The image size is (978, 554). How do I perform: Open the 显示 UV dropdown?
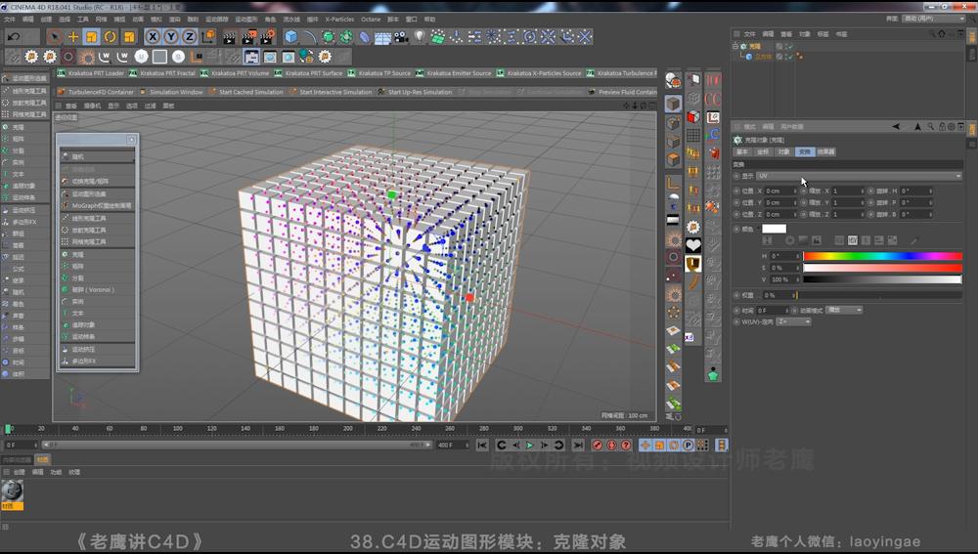tap(859, 176)
